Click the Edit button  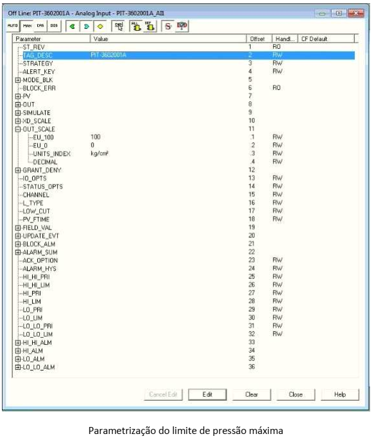(207, 395)
